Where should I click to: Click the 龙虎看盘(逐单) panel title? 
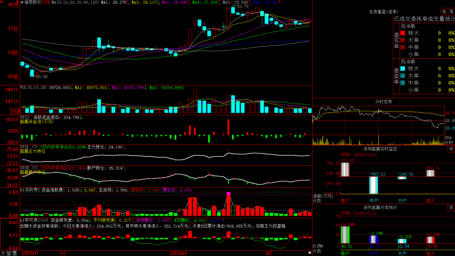point(383,12)
